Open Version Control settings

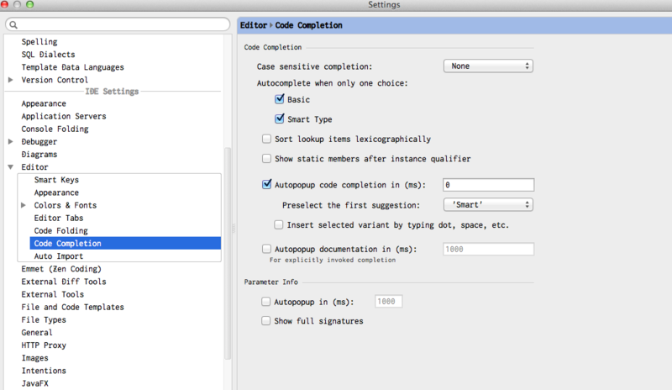(x=55, y=80)
